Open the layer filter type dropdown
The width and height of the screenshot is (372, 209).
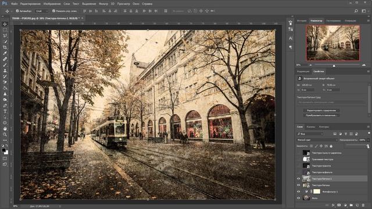point(310,134)
